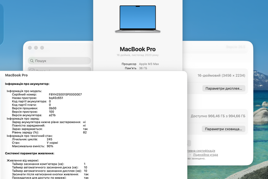Image resolution: width=268 pixels, height=179 pixels.
Task: Click the Пошук search field in System Settings
Action: pos(59,61)
